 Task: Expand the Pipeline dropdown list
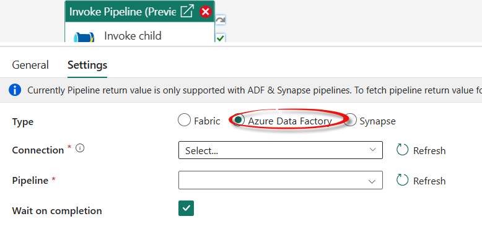(x=281, y=180)
